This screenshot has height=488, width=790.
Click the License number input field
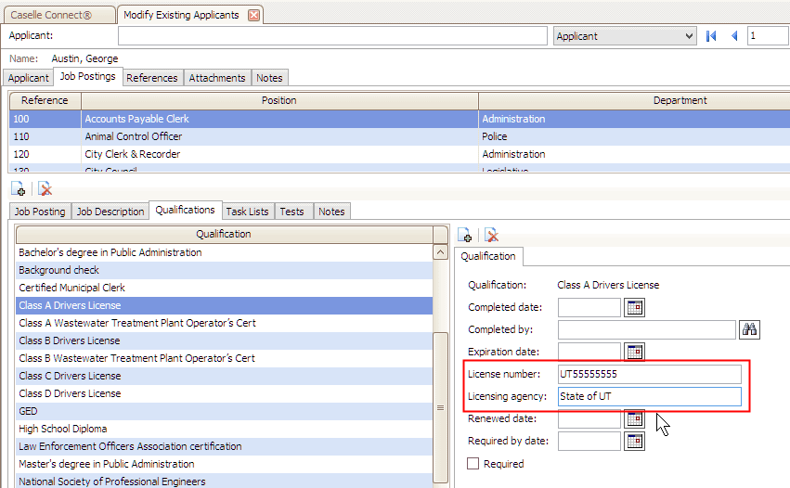click(650, 374)
